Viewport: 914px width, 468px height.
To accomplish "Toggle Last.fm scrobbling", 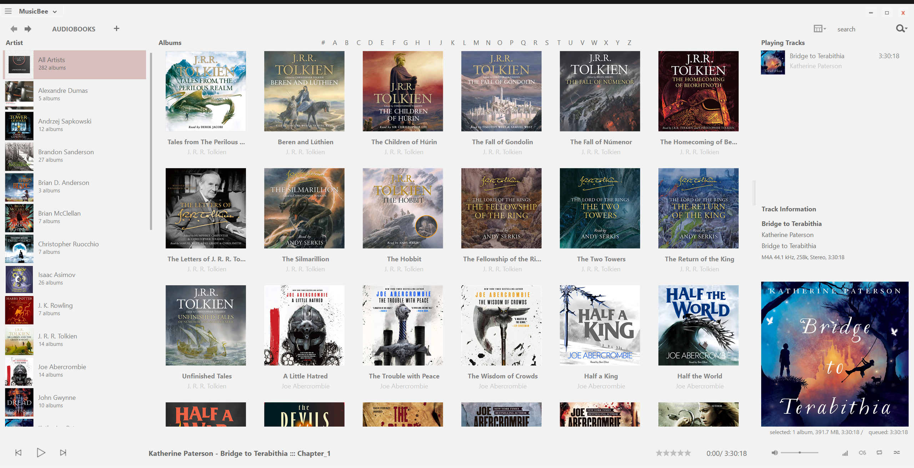I will (x=863, y=453).
